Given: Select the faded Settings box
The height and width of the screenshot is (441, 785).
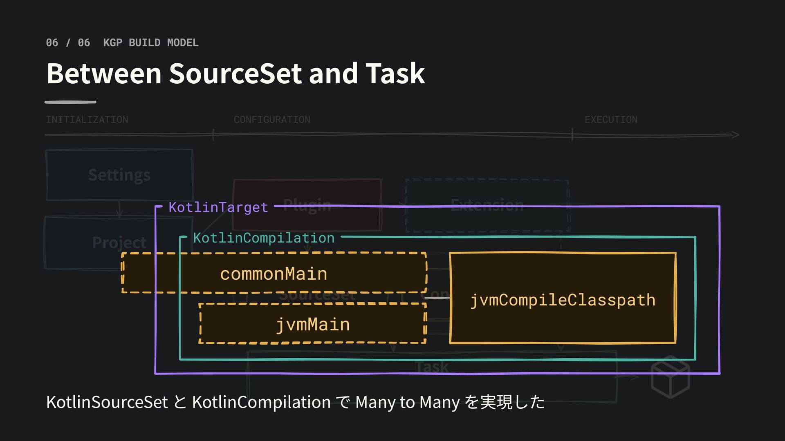Looking at the screenshot, I should [119, 175].
